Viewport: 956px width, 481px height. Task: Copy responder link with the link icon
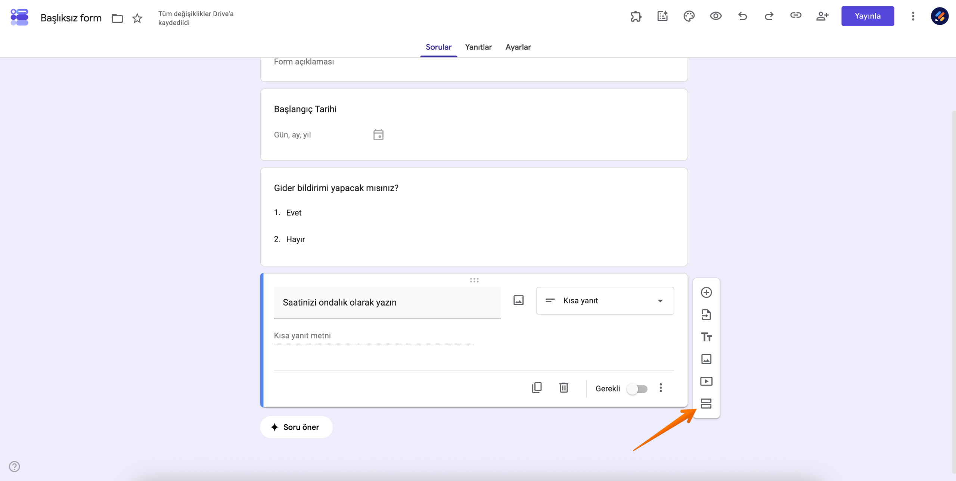pyautogui.click(x=796, y=15)
